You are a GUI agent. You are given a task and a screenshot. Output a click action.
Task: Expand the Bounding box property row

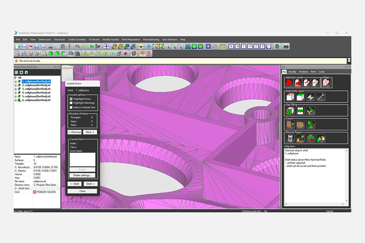(x=16, y=167)
